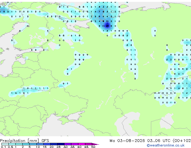191x148 pixels.
Task: Click the legend label '0.5'
Action: point(11,147)
